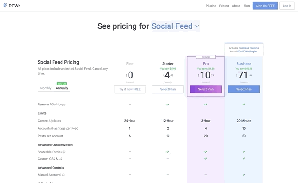
Task: Click the Log In button
Action: [287, 6]
